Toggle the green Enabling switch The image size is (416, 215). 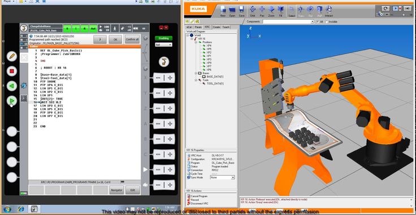tap(163, 38)
